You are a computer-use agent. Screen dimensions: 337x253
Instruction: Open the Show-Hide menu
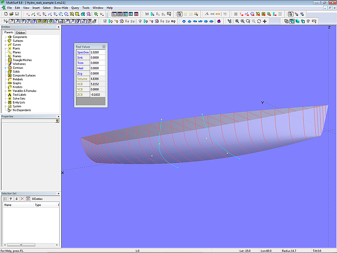(x=61, y=8)
